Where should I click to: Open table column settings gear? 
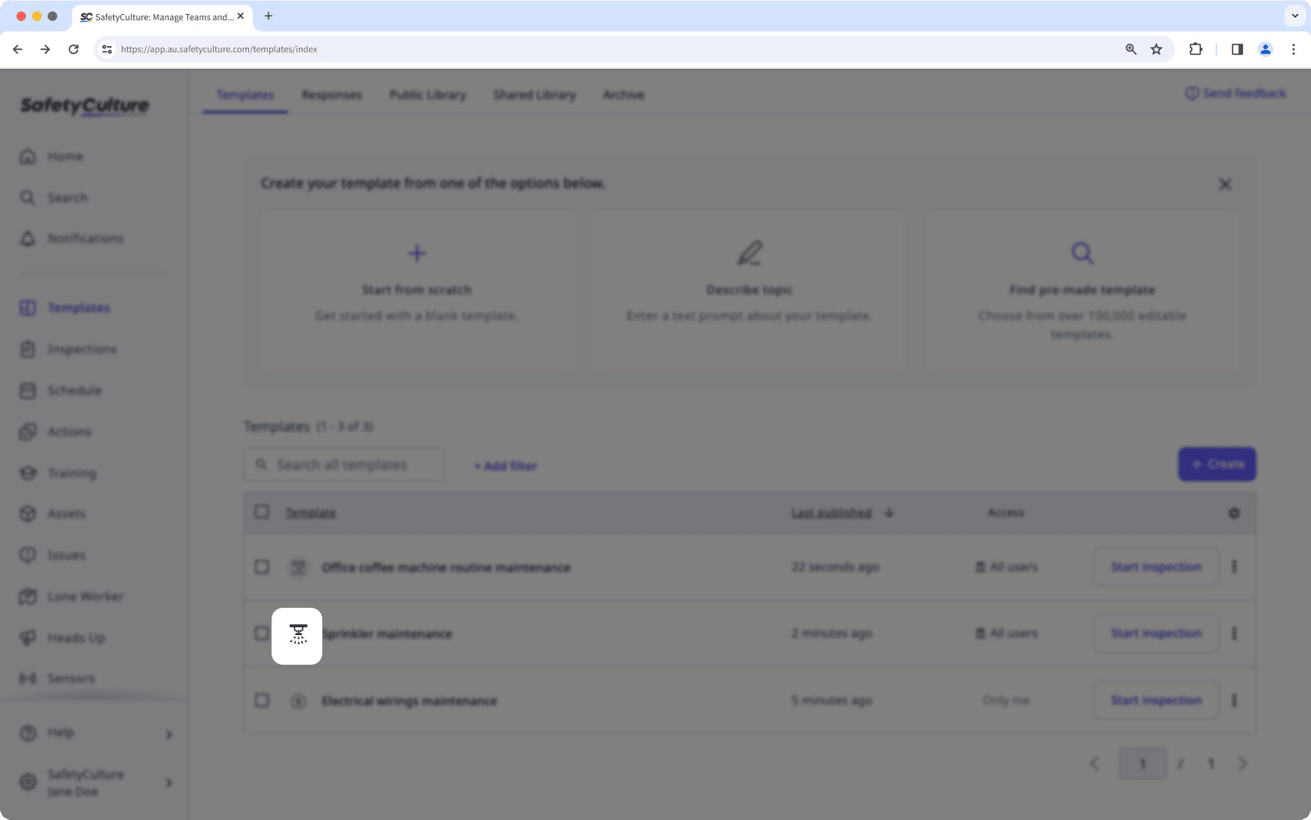[1234, 513]
